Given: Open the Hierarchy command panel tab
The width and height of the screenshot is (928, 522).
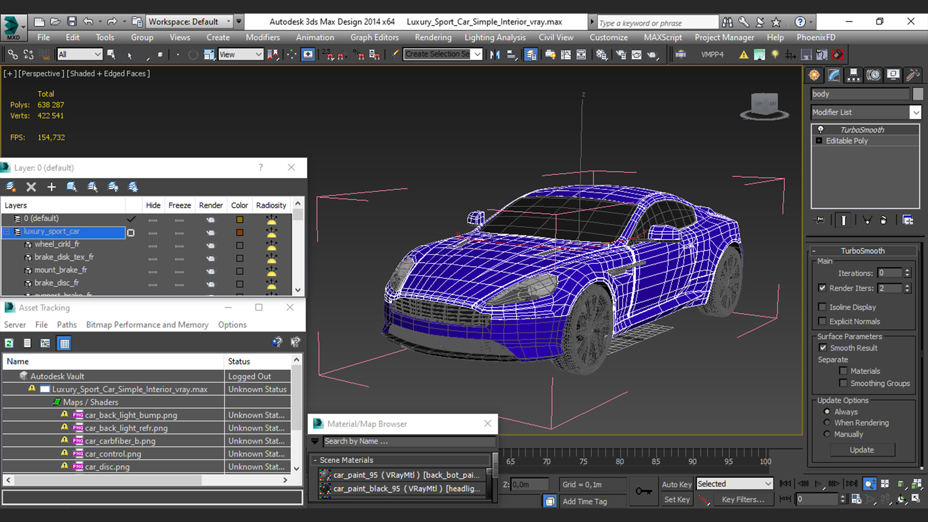Looking at the screenshot, I should [x=854, y=75].
